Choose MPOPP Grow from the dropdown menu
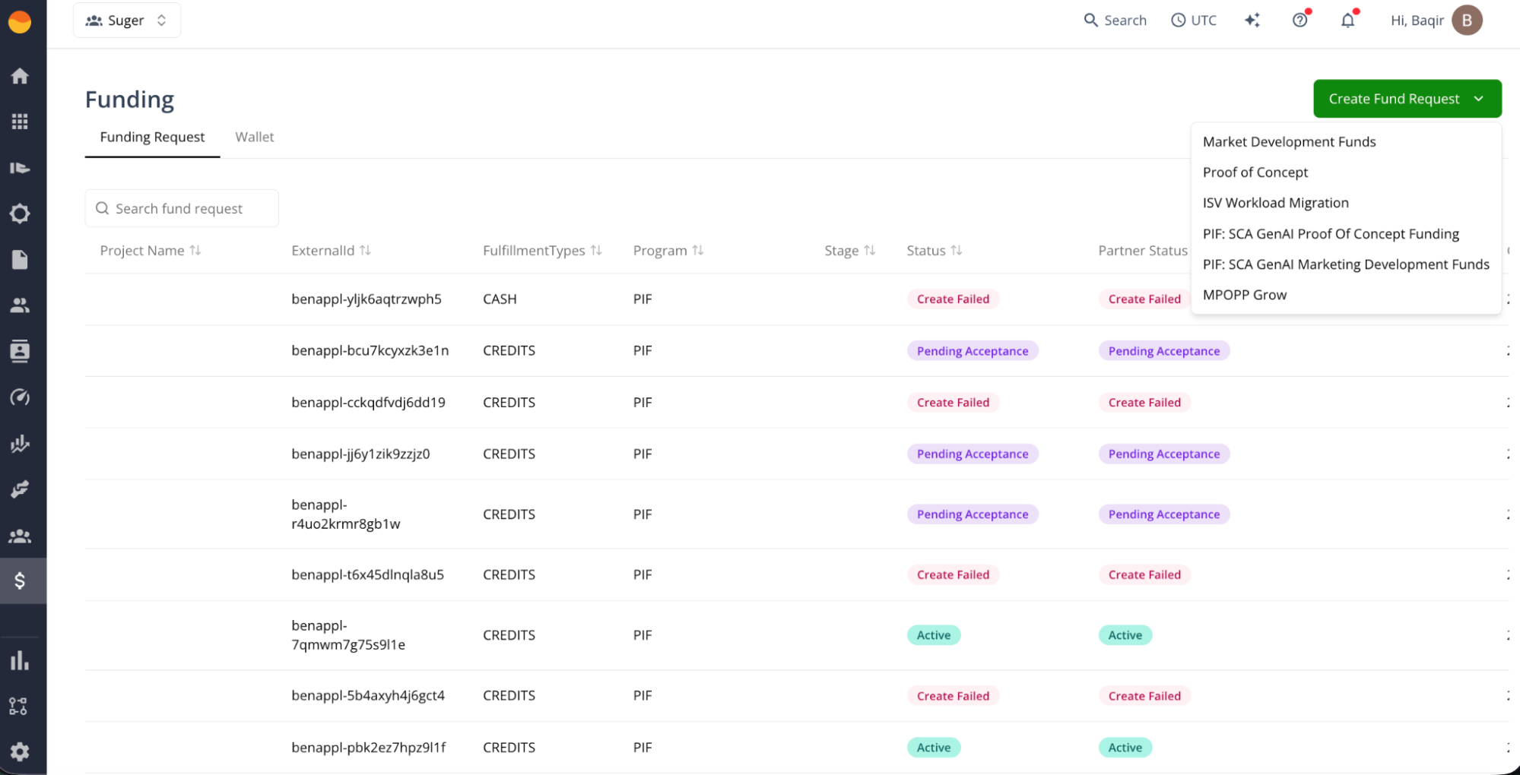 (x=1245, y=295)
